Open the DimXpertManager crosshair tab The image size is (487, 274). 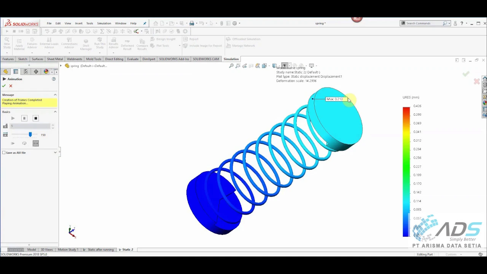pyautogui.click(x=36, y=72)
